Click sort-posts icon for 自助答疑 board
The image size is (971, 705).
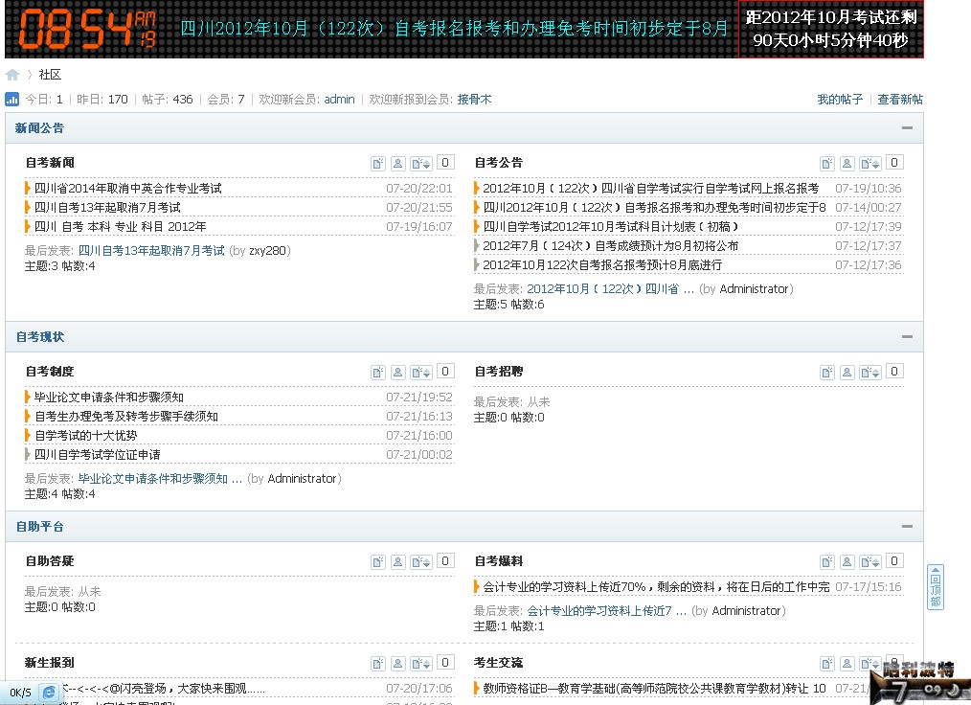pyautogui.click(x=421, y=562)
